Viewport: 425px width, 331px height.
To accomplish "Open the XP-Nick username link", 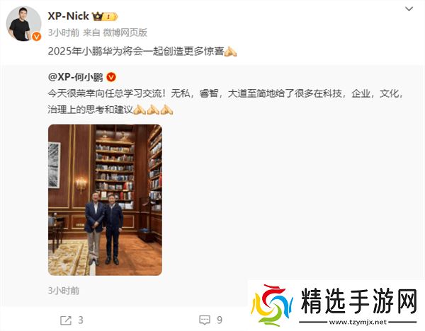I will coord(68,16).
